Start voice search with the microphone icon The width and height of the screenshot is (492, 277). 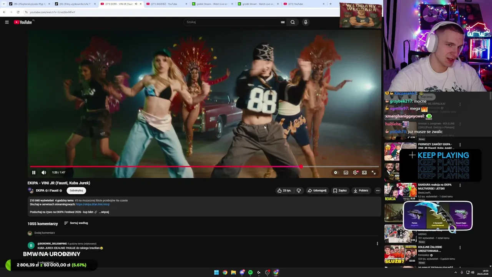tap(306, 22)
